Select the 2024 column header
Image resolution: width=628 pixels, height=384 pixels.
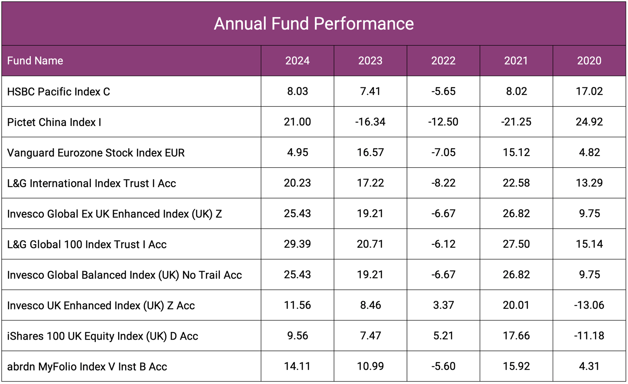point(297,61)
